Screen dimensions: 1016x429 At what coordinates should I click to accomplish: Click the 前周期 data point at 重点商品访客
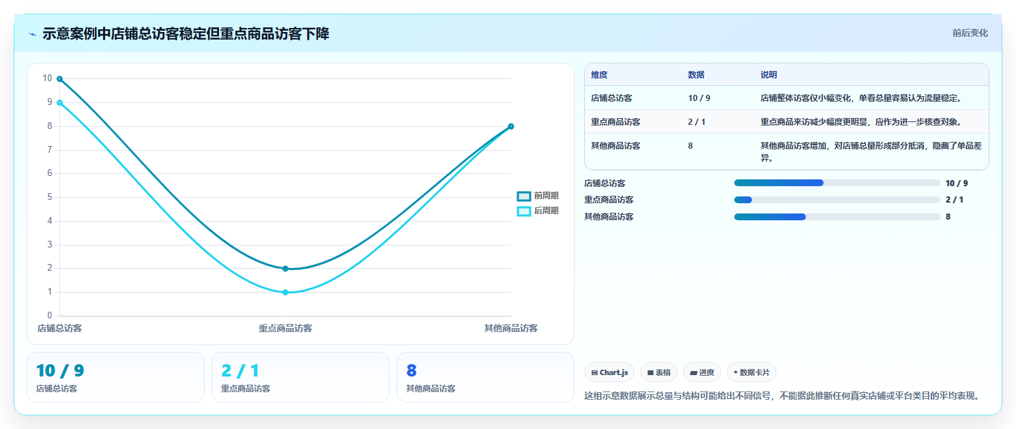click(285, 269)
